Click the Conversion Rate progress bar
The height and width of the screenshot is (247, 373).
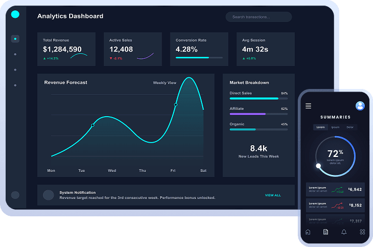click(x=199, y=57)
